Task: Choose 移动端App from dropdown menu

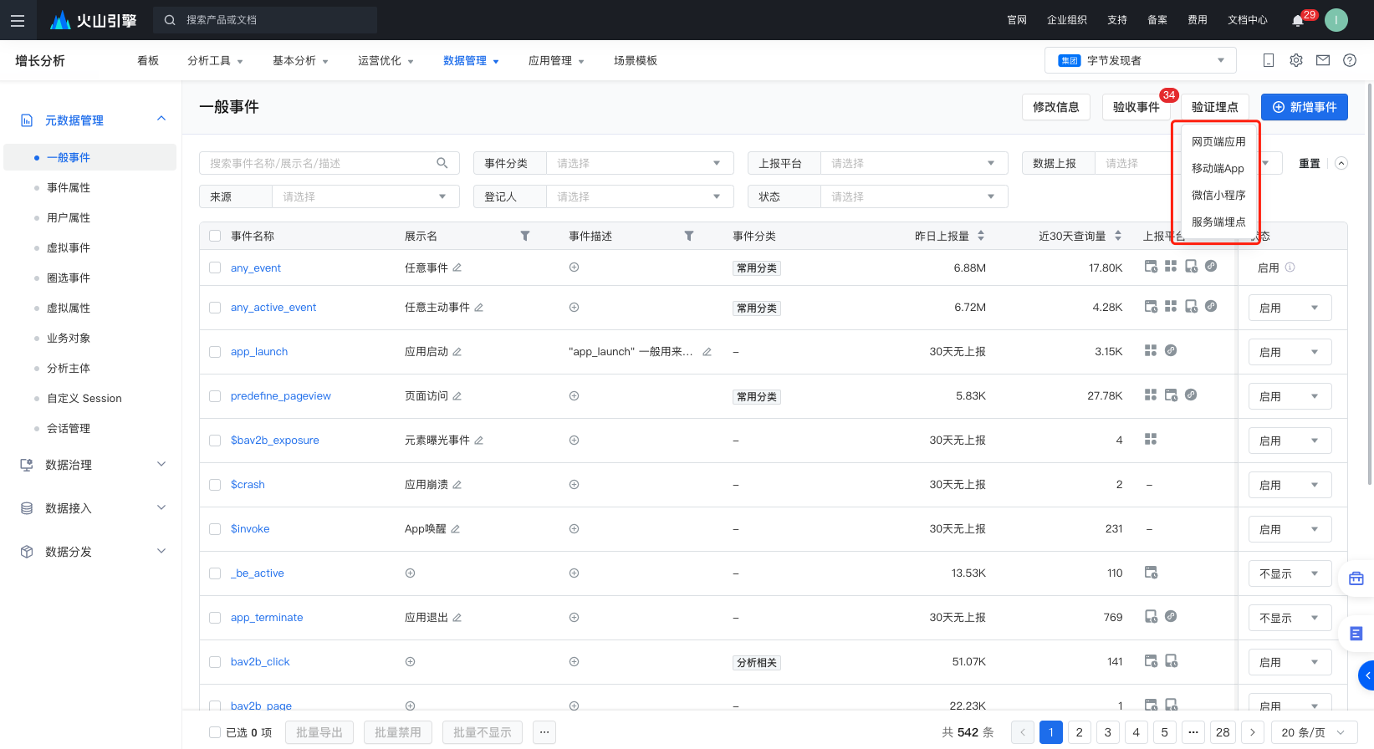Action: (1218, 168)
